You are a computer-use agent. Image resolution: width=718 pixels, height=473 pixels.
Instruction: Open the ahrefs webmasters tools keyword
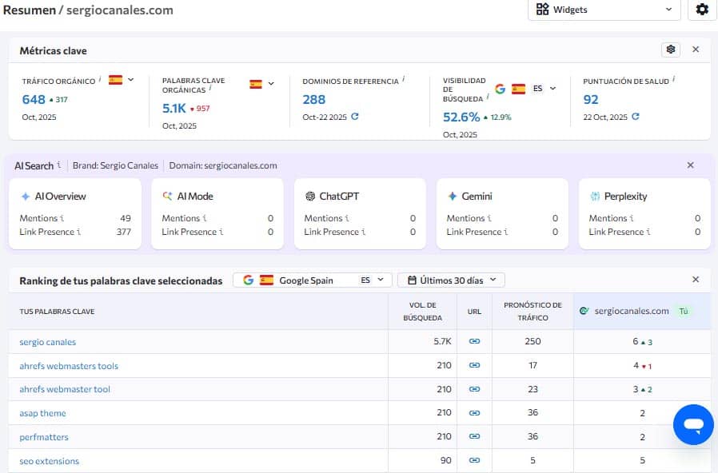69,366
